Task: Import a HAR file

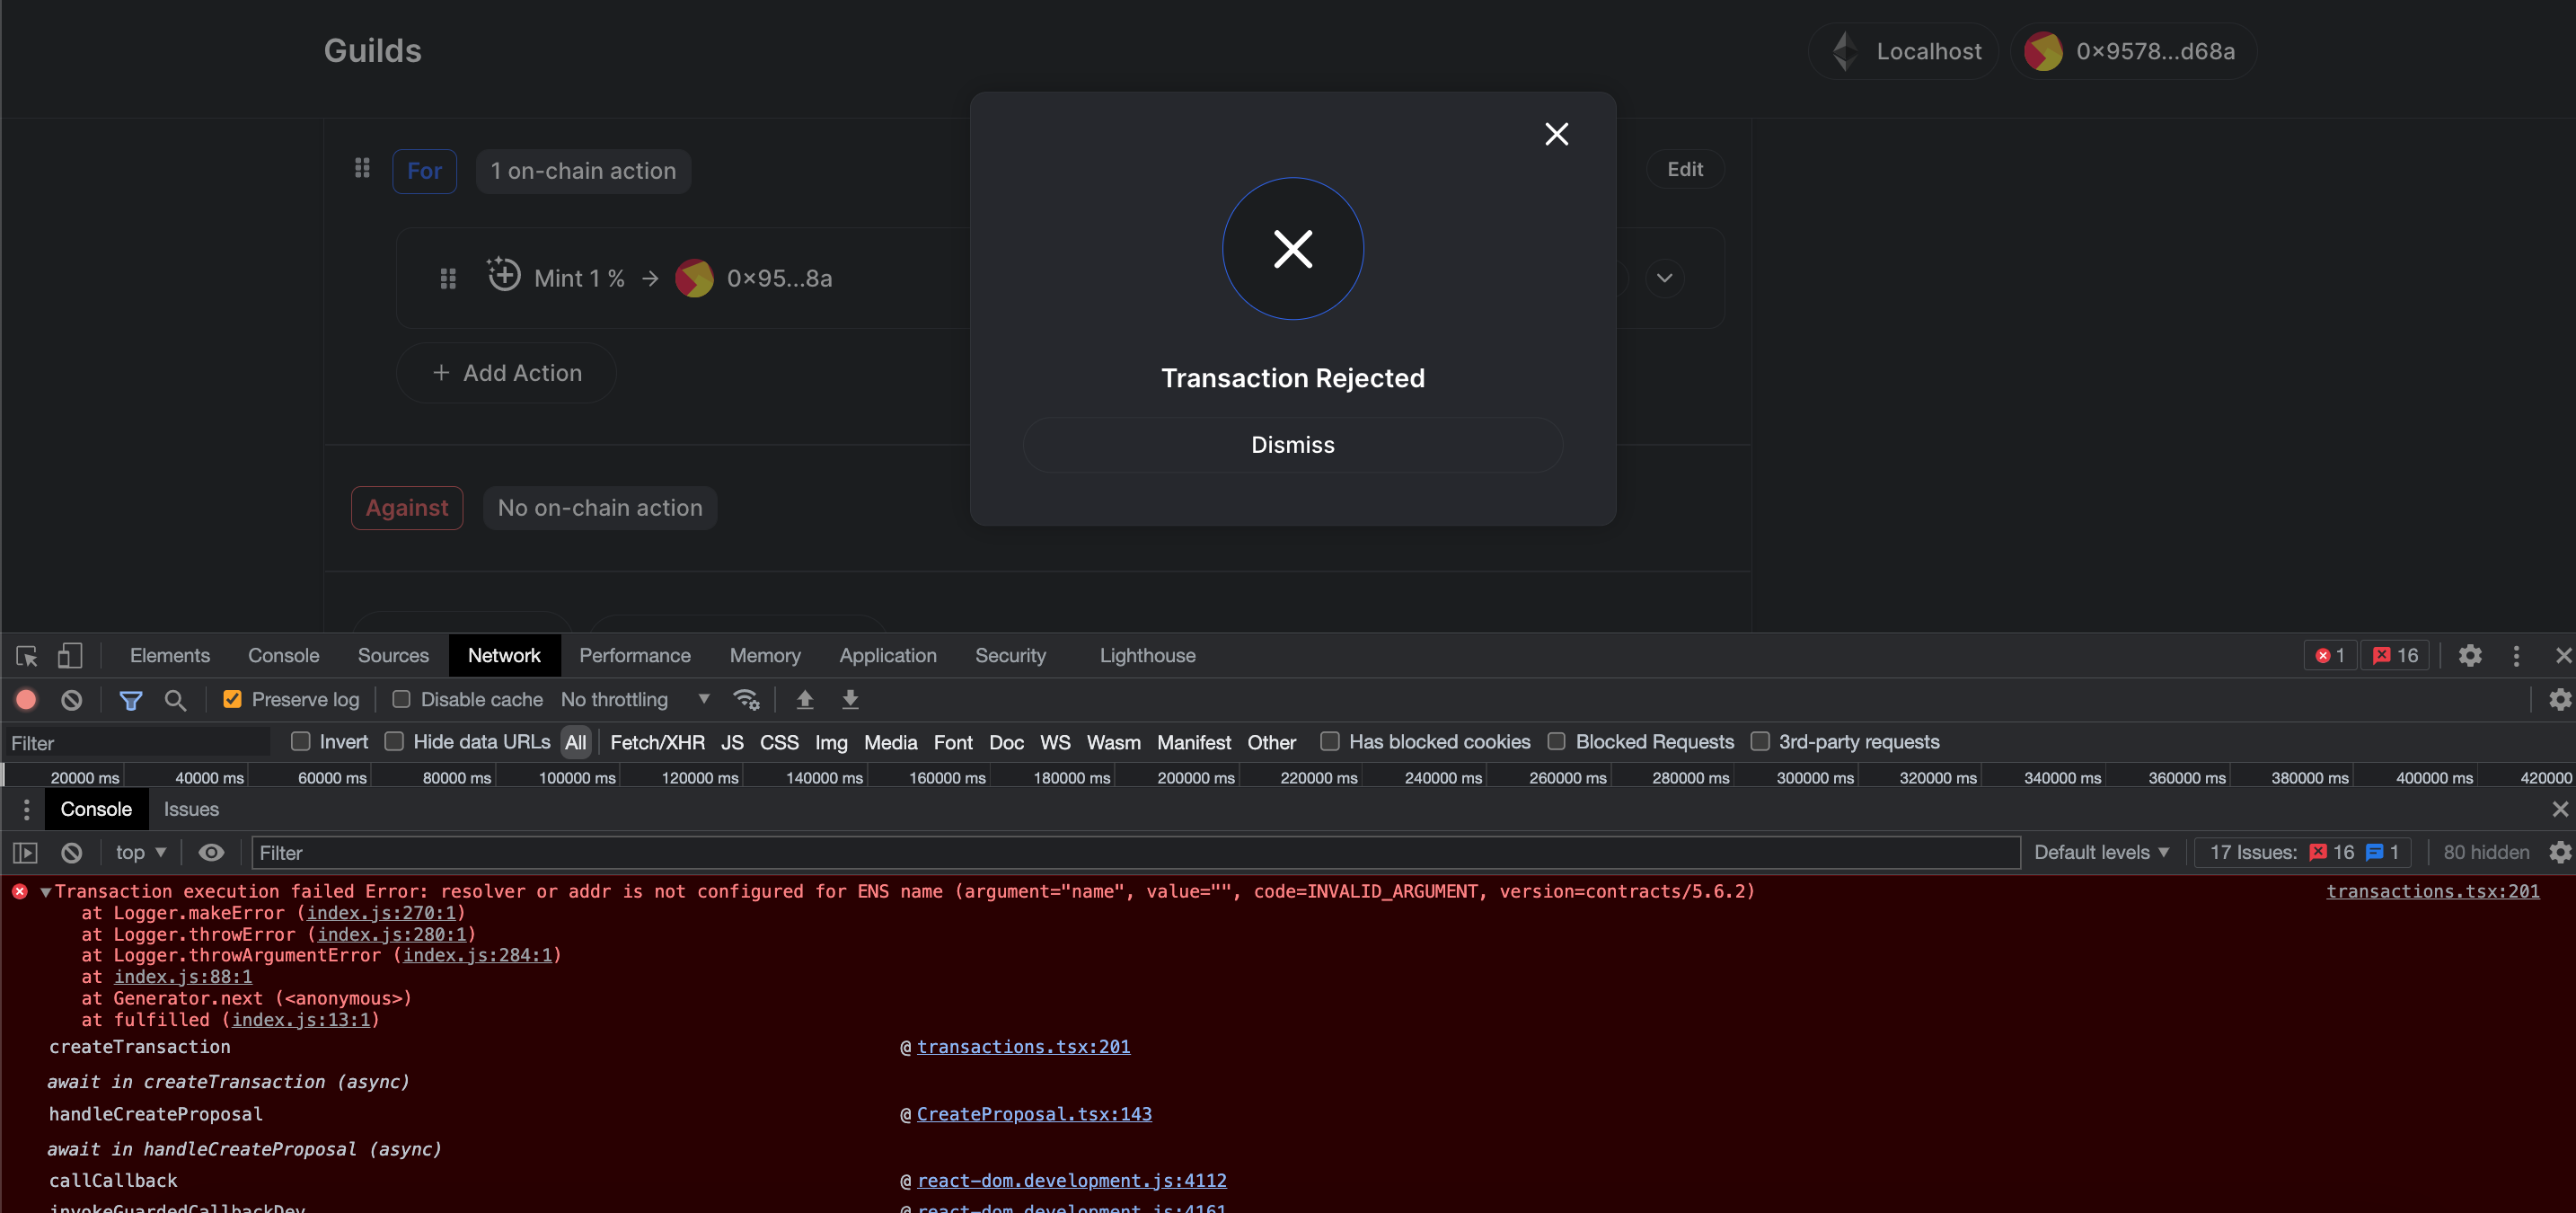Action: [804, 699]
